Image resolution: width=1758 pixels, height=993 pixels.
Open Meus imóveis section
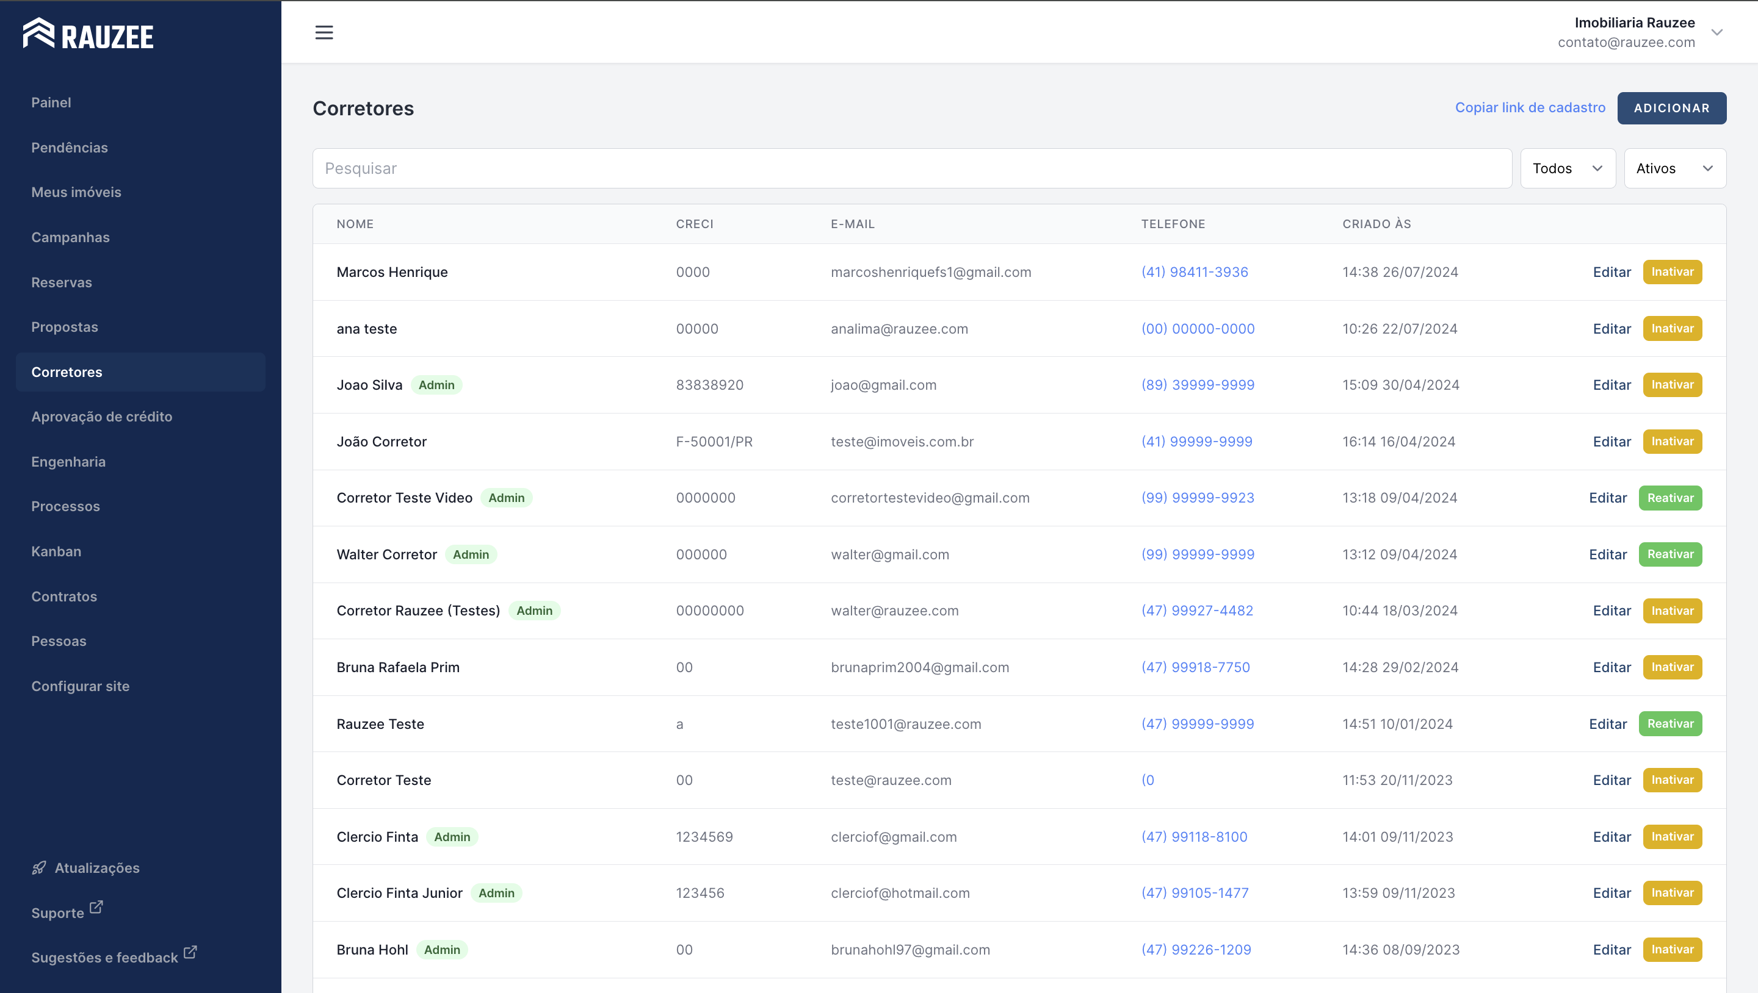coord(76,192)
